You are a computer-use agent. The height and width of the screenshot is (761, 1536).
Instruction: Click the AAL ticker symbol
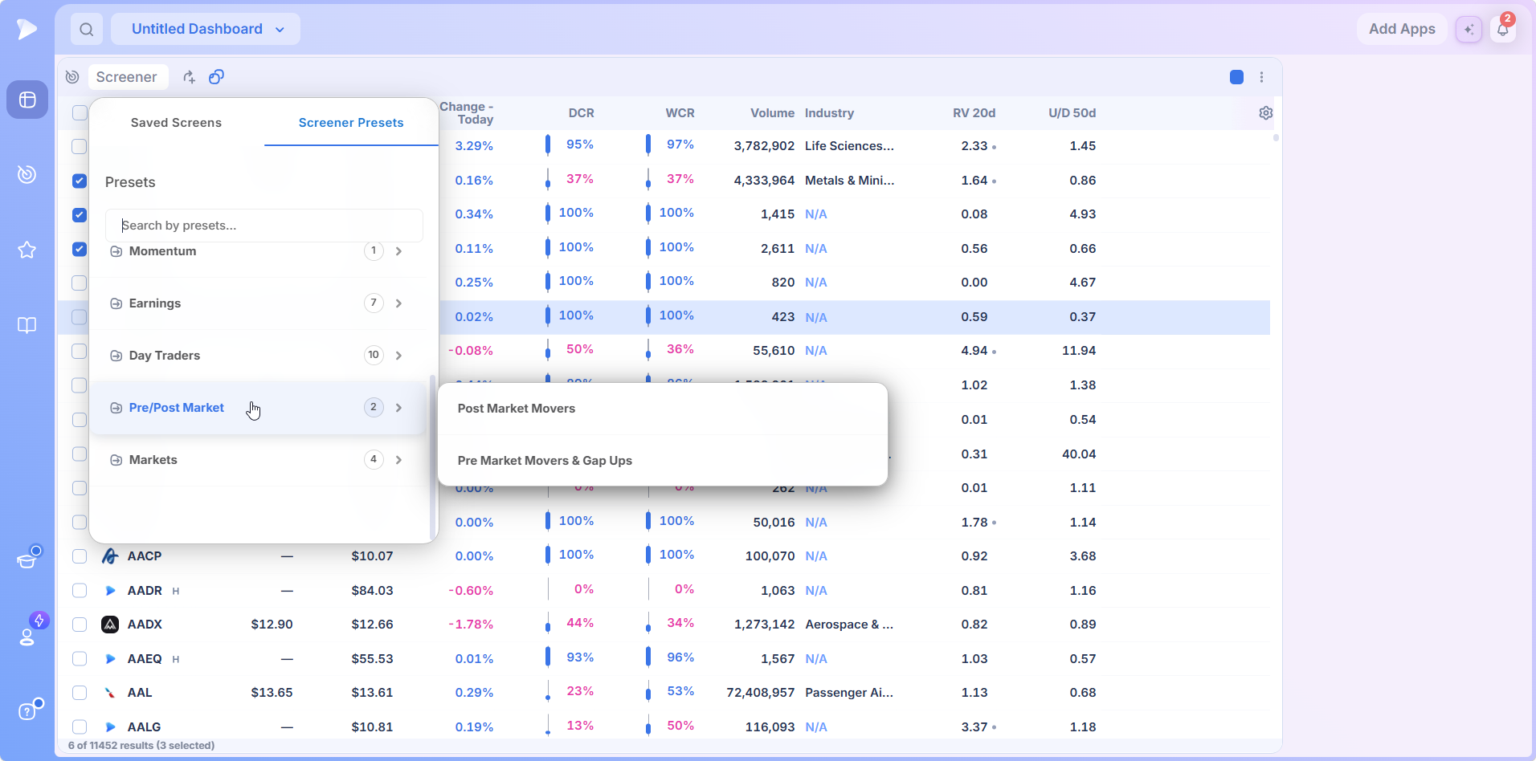[140, 693]
